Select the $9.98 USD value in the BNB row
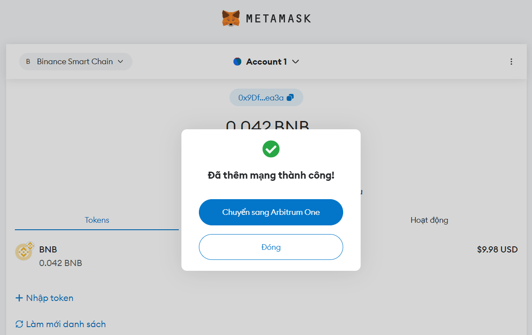 coord(497,250)
